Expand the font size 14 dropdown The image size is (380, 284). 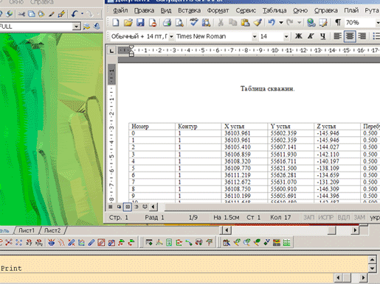pos(286,37)
